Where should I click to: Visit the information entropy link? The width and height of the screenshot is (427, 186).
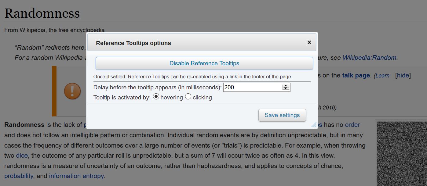[76, 176]
